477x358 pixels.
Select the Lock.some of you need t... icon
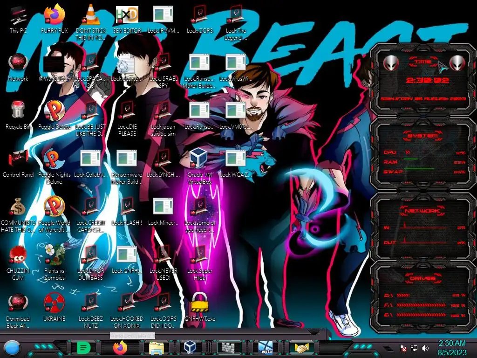pos(199,215)
